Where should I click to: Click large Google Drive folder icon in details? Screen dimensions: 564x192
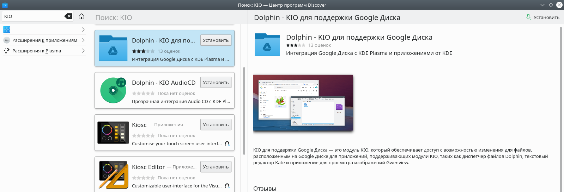click(x=267, y=45)
